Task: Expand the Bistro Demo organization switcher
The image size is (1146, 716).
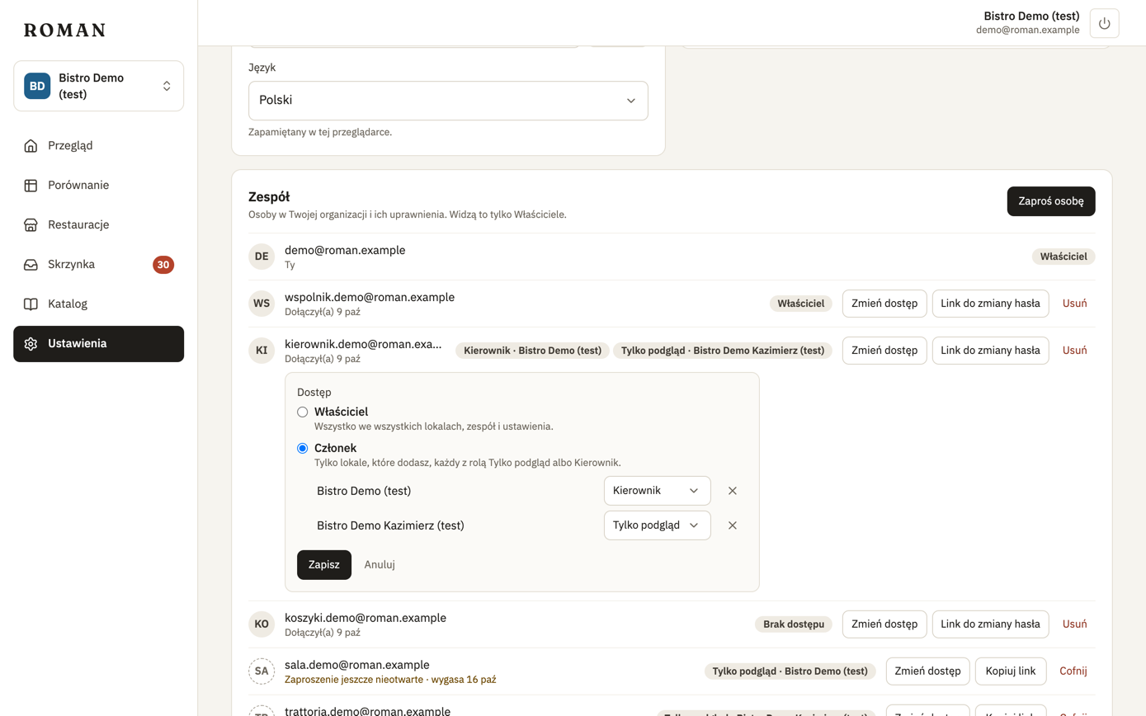Action: pyautogui.click(x=98, y=86)
